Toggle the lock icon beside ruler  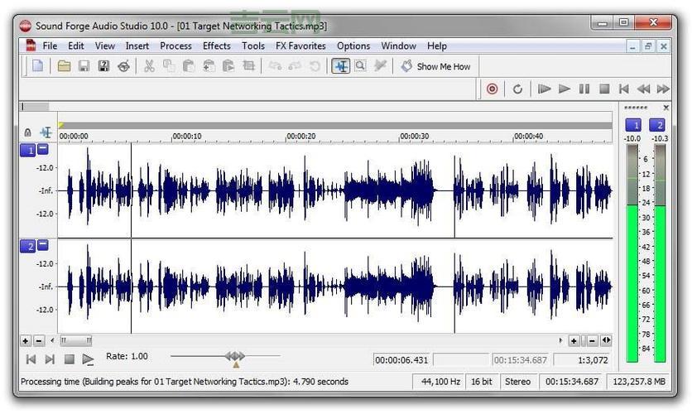coord(27,132)
